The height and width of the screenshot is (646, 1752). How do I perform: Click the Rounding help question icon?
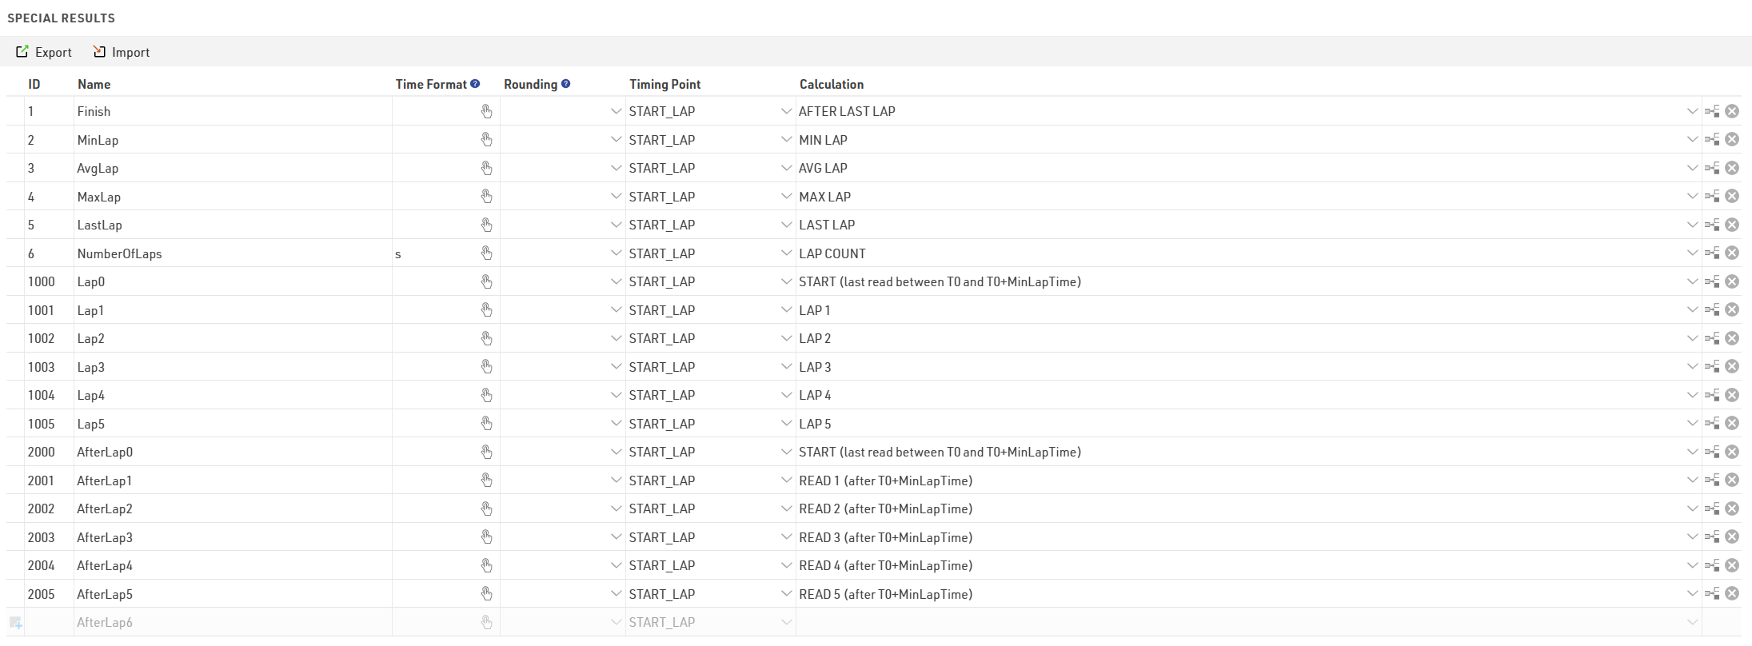[x=565, y=84]
